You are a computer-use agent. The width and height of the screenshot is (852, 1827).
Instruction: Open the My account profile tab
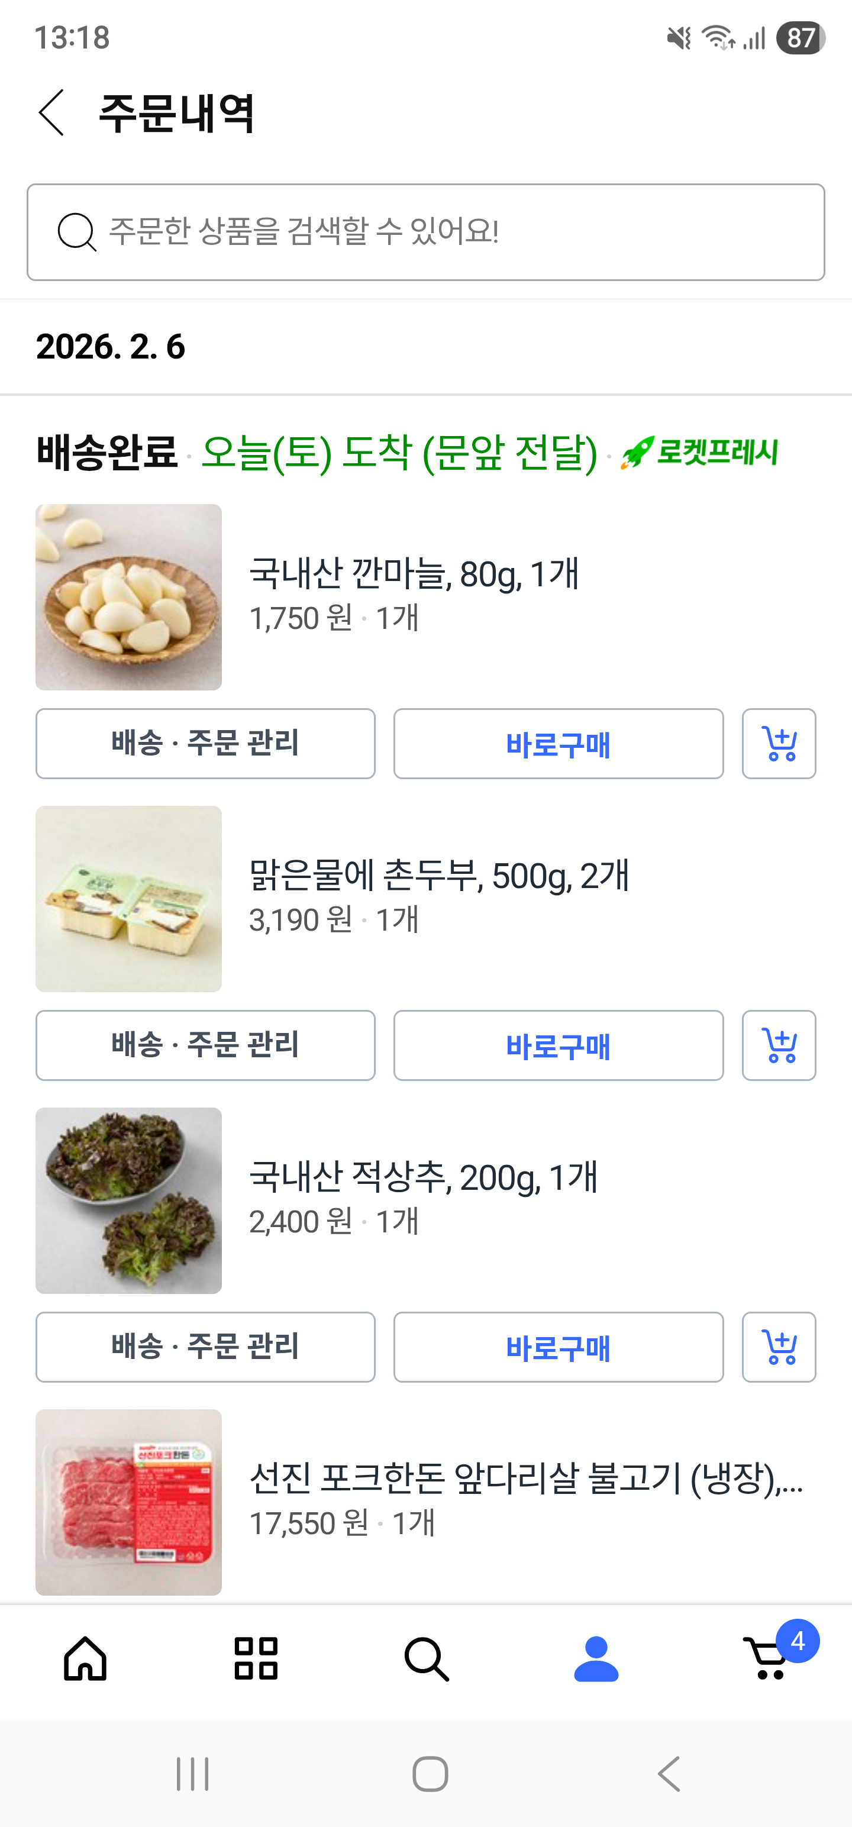(x=596, y=1658)
